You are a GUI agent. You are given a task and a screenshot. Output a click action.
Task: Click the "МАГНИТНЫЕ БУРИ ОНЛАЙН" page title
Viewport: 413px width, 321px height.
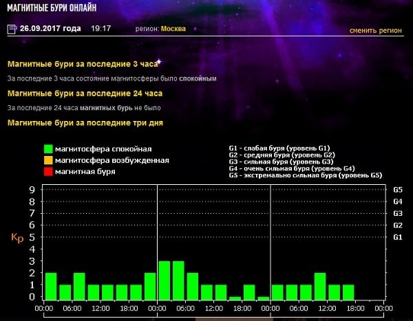tap(52, 8)
